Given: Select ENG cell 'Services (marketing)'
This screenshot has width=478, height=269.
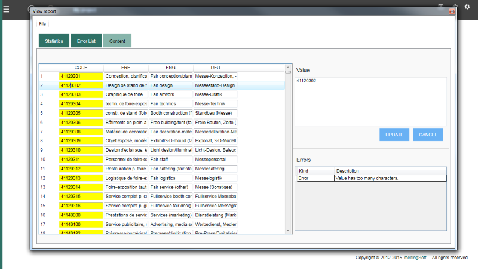Looking at the screenshot, I should pos(170,215).
